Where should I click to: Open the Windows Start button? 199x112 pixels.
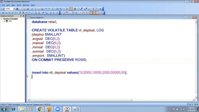(x=4, y=109)
